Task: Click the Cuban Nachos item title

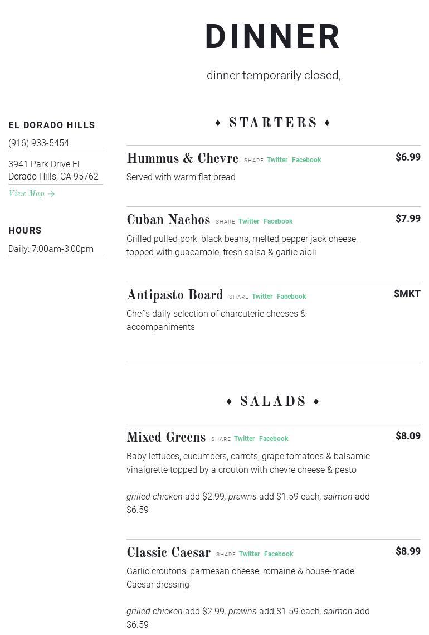Action: pos(168,220)
